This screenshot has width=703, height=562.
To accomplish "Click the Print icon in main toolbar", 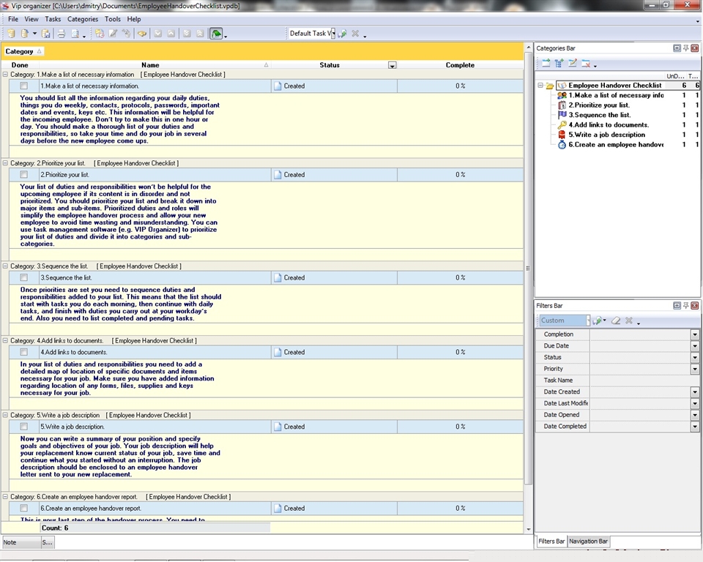I will click(62, 34).
